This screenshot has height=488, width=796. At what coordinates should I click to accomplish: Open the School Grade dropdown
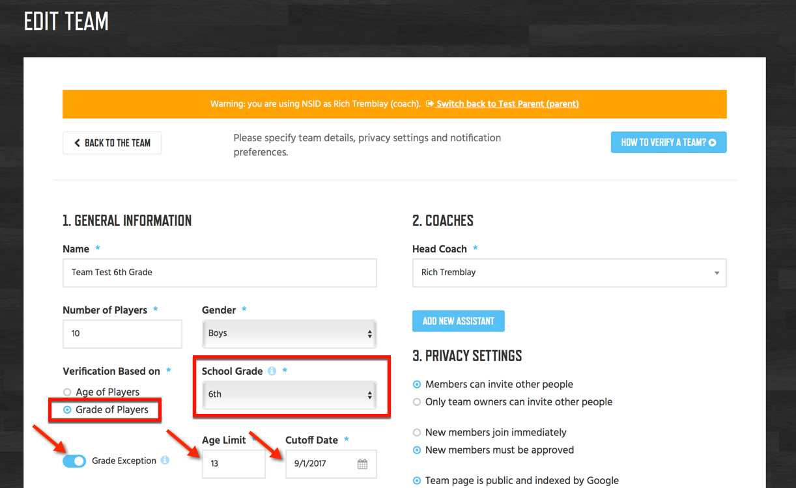289,395
